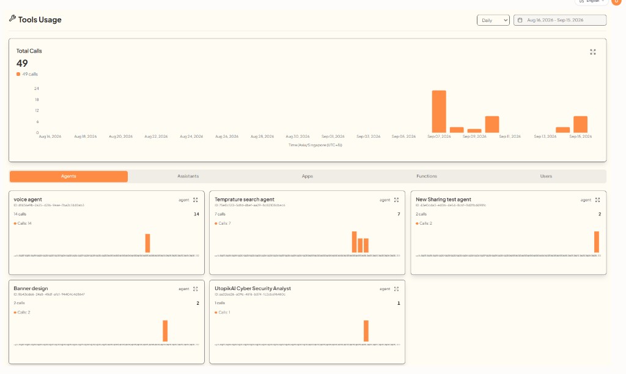
Task: Click the bar in voice agent chart
Action: (x=147, y=244)
